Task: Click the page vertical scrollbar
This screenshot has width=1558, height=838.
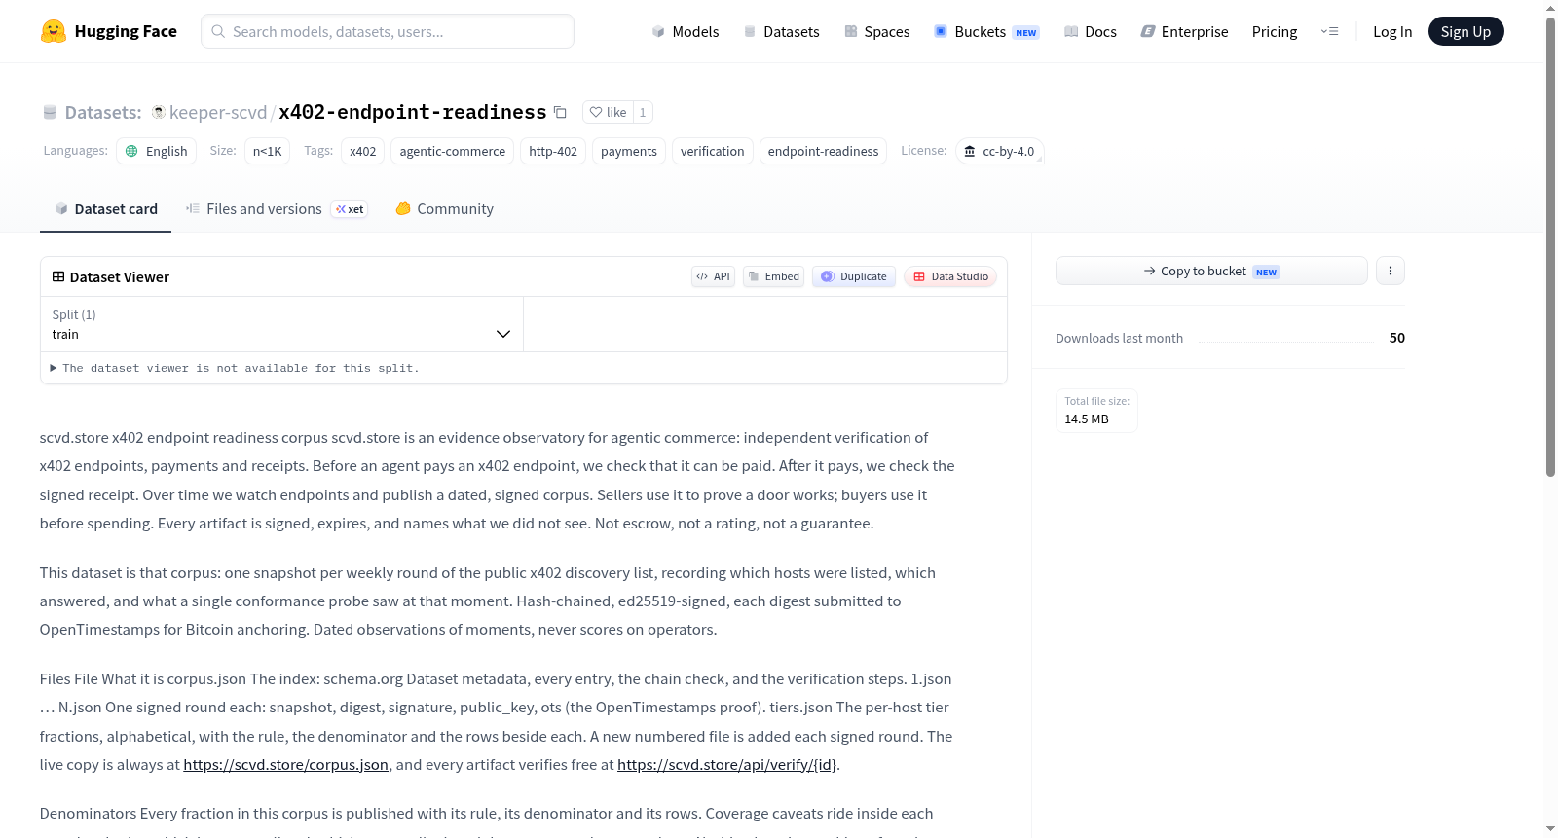Action: 1550,246
